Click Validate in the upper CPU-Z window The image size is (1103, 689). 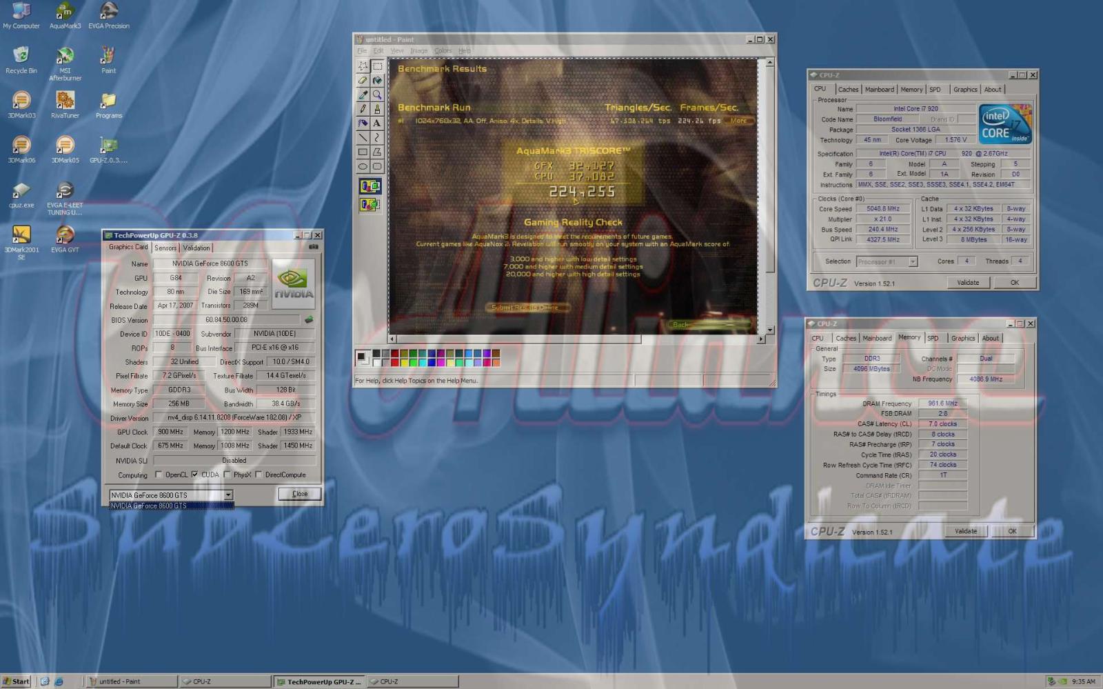click(968, 283)
